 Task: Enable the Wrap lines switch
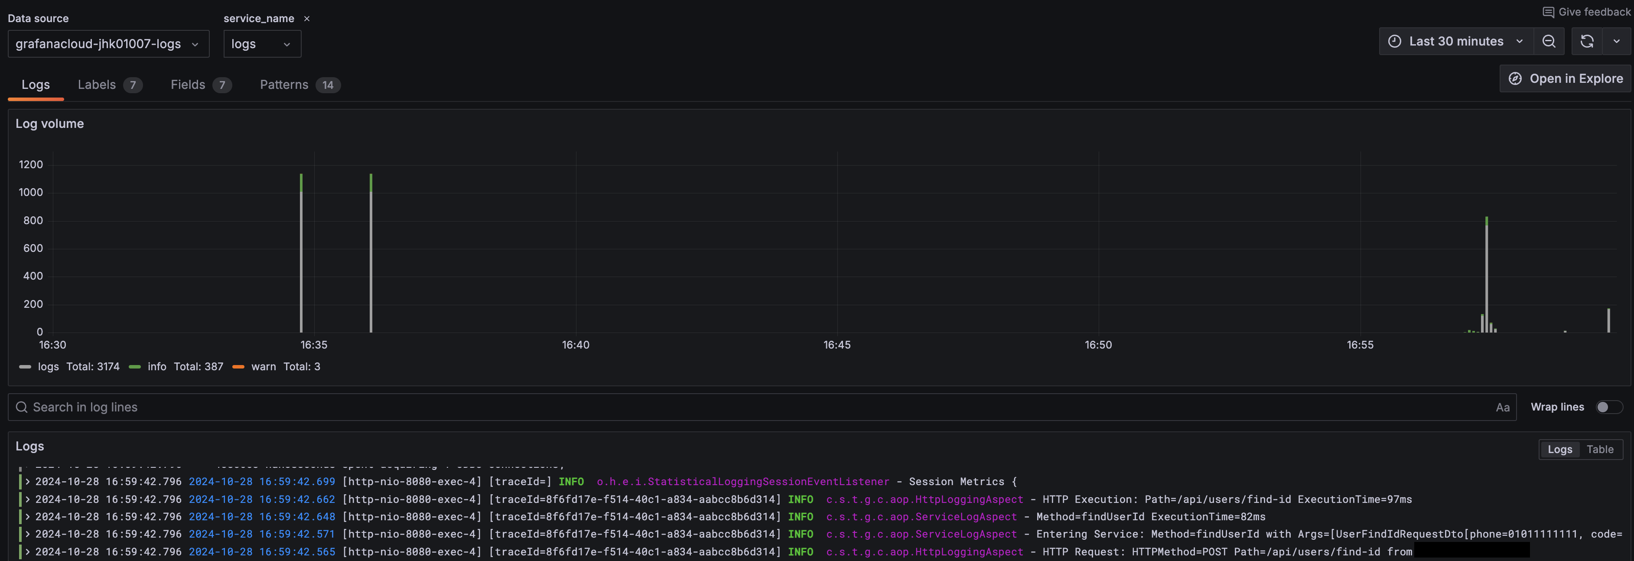[1608, 408]
